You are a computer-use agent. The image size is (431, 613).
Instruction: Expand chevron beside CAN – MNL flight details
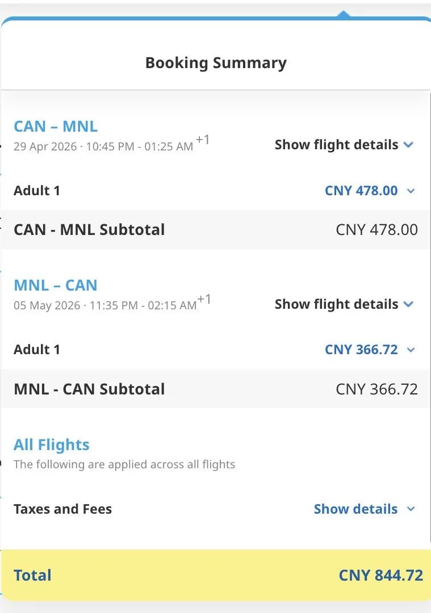[x=408, y=145]
